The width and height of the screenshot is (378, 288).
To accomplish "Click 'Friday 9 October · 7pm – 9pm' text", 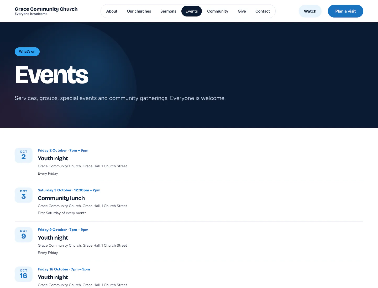I will 63,230.
